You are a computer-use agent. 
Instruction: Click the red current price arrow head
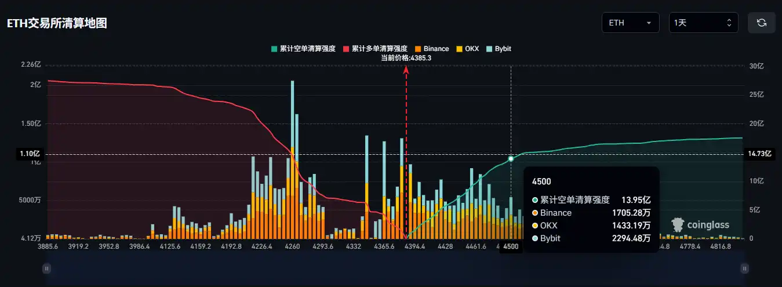coord(406,70)
